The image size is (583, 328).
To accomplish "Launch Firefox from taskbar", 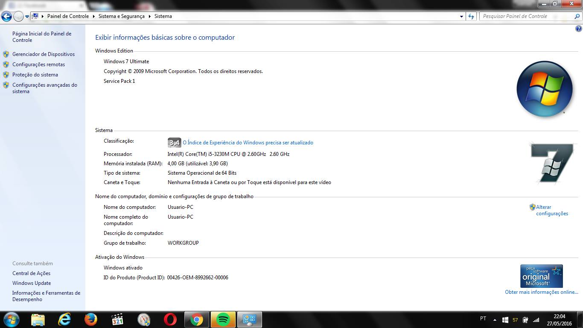I will point(91,319).
